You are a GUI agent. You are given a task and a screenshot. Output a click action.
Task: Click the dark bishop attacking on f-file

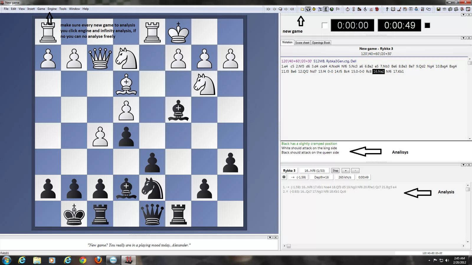(x=178, y=110)
